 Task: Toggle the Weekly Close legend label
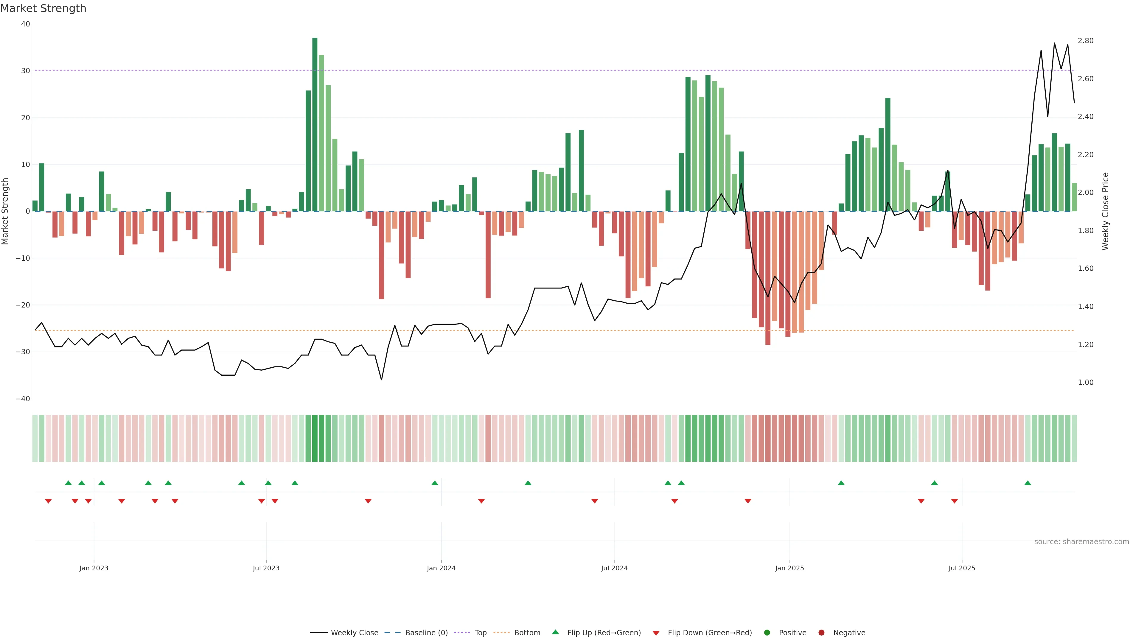355,633
